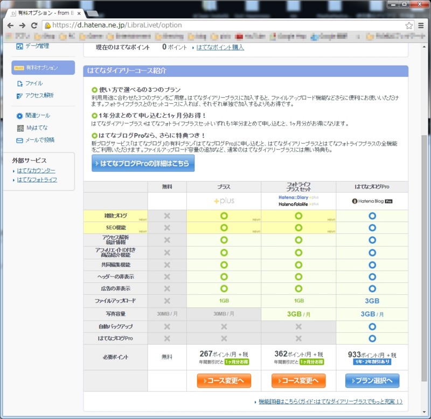The height and width of the screenshot is (419, 431).
Task: Follow the はてなカウンター link
Action: (x=36, y=171)
